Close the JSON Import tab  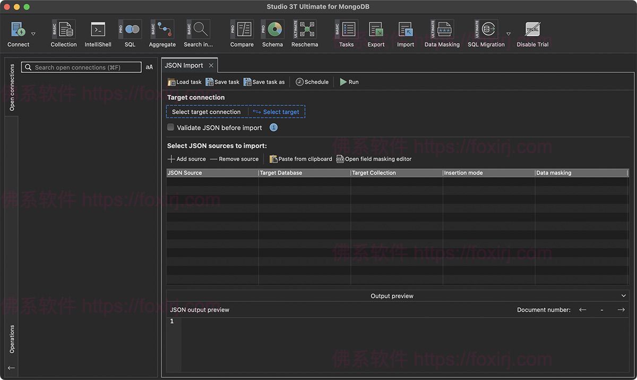pyautogui.click(x=211, y=65)
